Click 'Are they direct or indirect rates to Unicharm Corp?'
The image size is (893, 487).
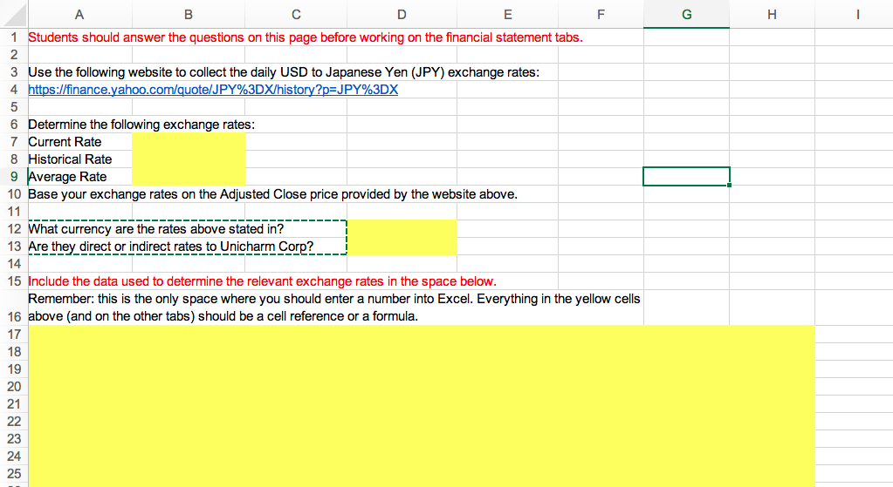click(x=170, y=247)
